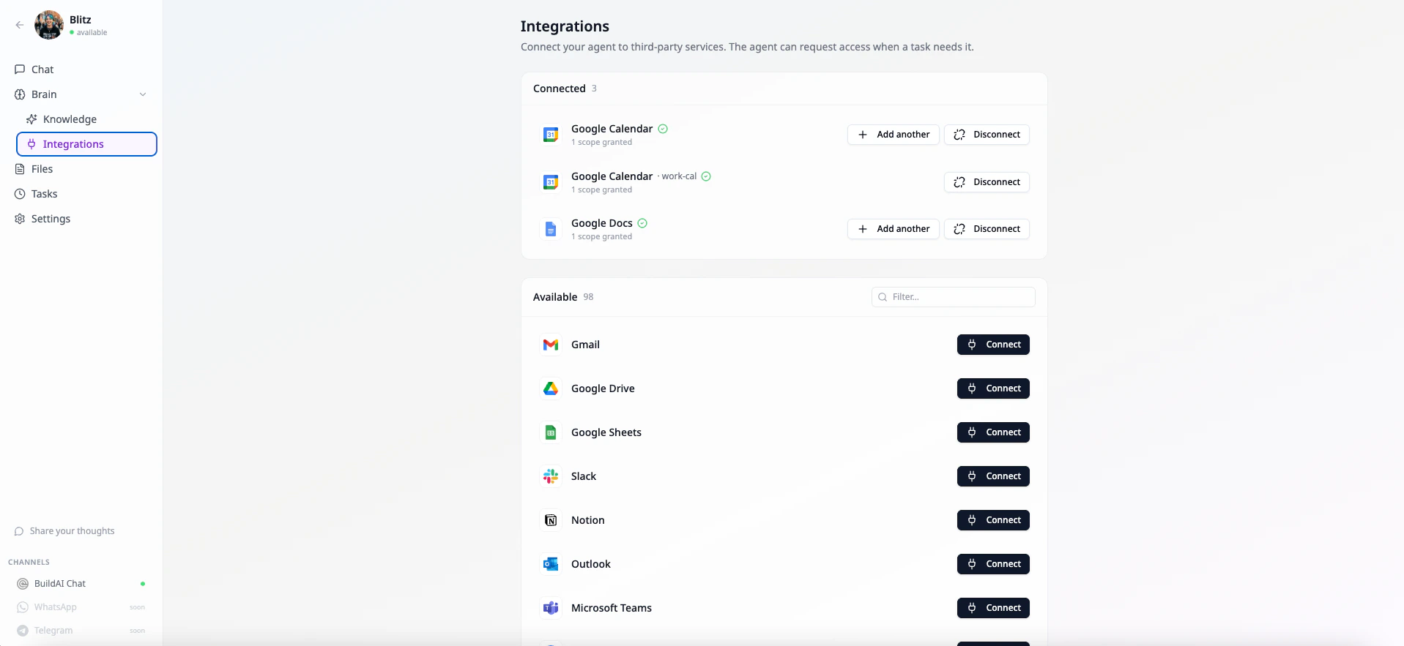1404x646 pixels.
Task: Click the Google Drive logo icon
Action: (x=551, y=388)
